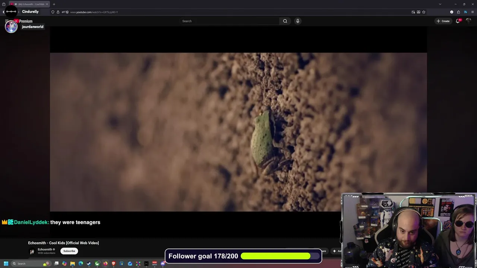The width and height of the screenshot is (477, 268).
Task: Click the tracking protection shield icon
Action: (53, 12)
